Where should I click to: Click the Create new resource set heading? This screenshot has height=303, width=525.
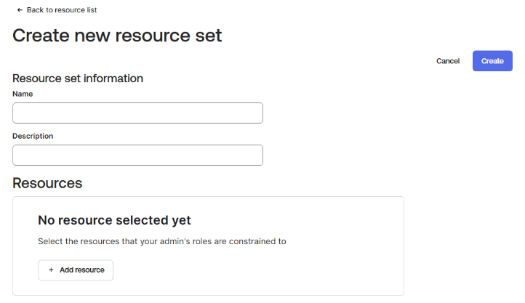(x=117, y=36)
